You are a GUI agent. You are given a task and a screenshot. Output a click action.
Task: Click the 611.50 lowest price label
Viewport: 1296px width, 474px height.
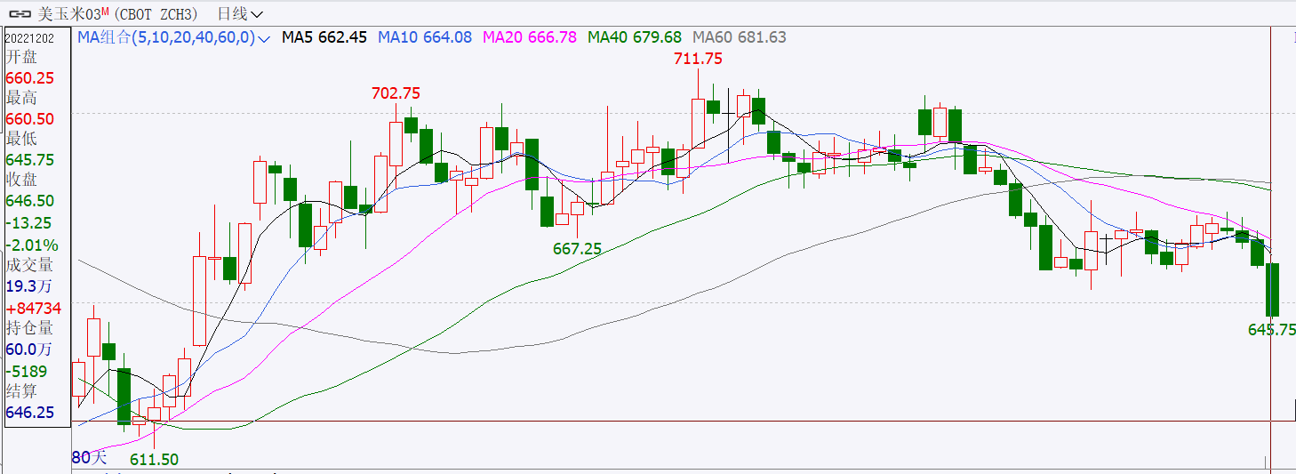(x=154, y=459)
